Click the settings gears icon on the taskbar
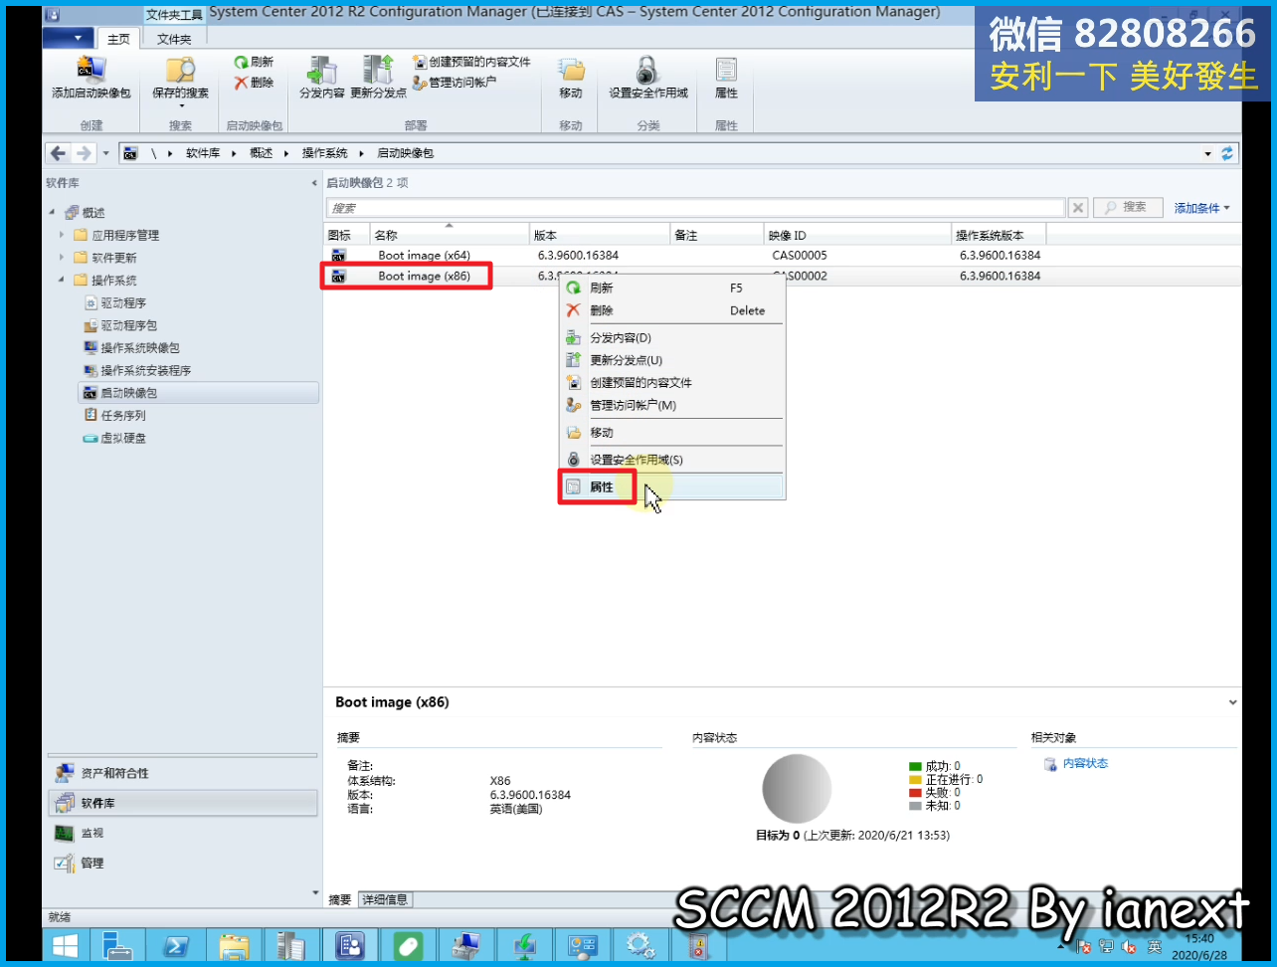This screenshot has height=967, width=1277. (639, 944)
